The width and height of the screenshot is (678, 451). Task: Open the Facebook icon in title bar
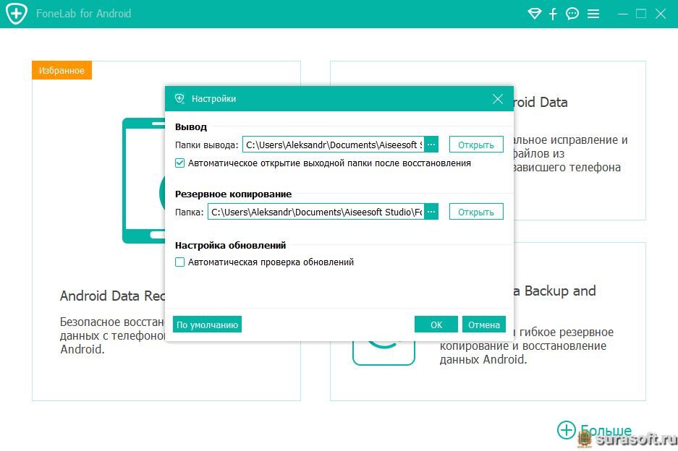pyautogui.click(x=553, y=14)
